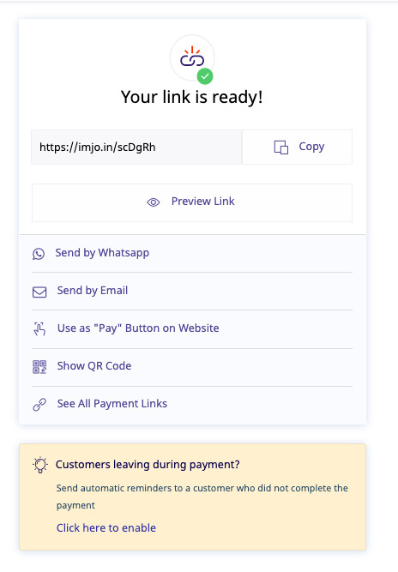
Task: Open Preview Link
Action: point(192,202)
